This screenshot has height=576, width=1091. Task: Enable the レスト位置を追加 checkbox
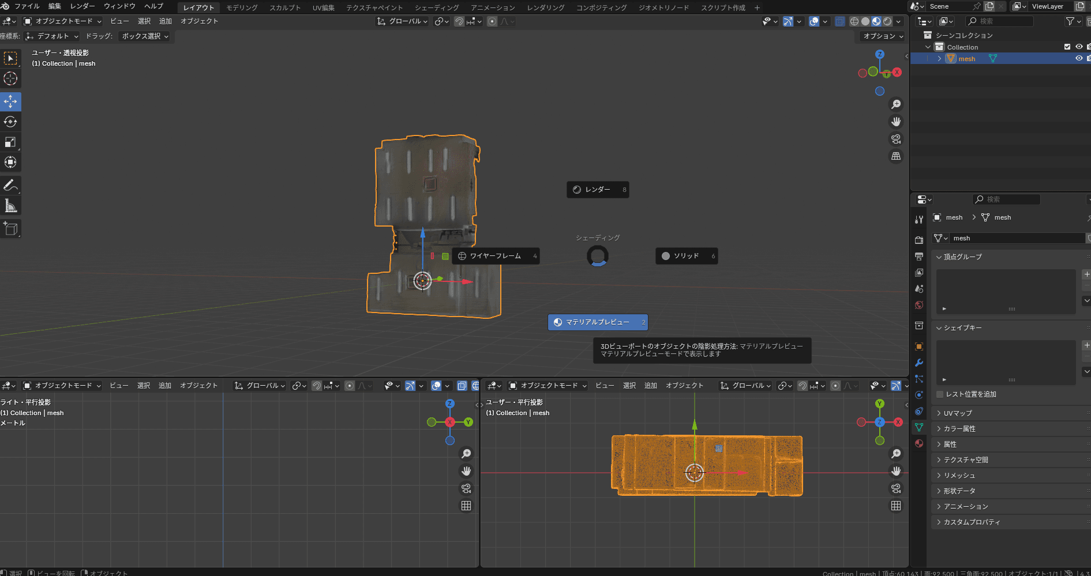click(940, 394)
